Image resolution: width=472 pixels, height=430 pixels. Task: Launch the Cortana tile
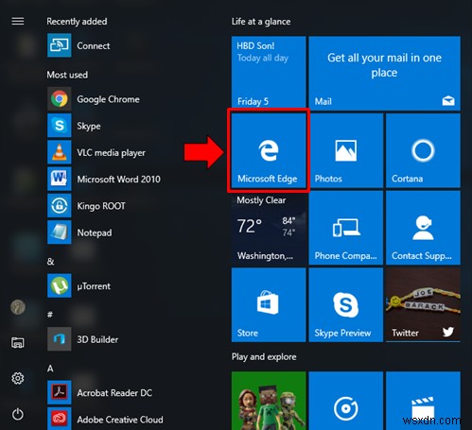423,150
